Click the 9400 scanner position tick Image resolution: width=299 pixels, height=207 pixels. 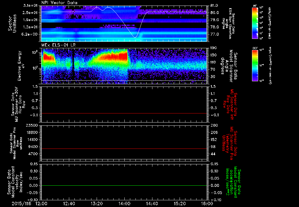(x=34, y=147)
